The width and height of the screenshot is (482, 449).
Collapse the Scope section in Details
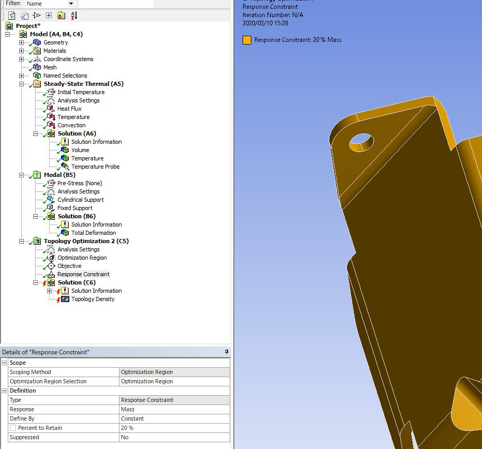[x=5, y=363]
